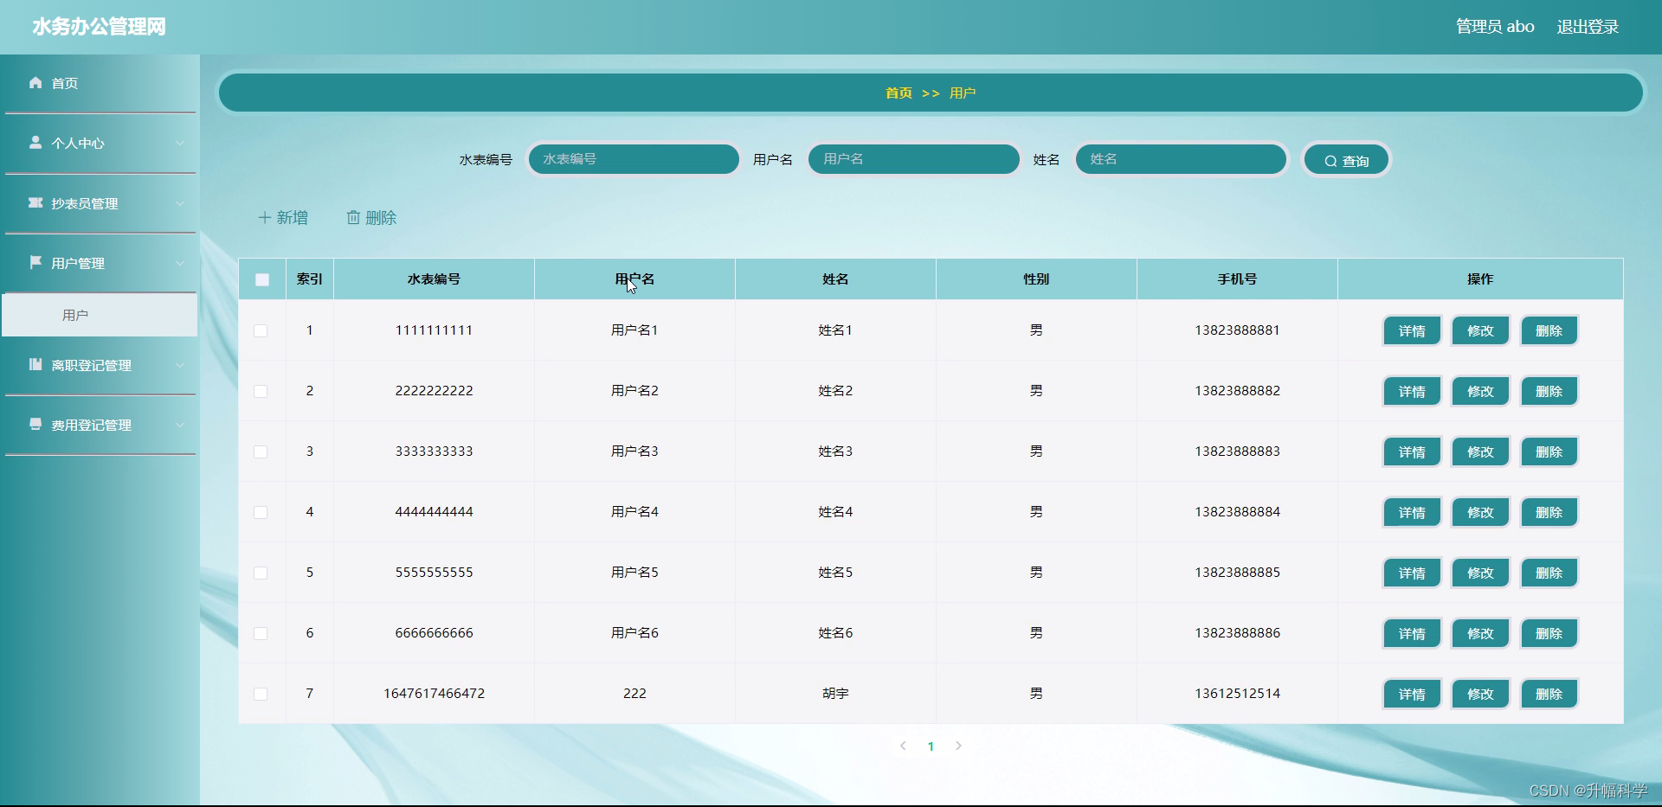Click the 费用登记管理 sidebar icon
Viewport: 1662px width, 807px height.
pyautogui.click(x=35, y=425)
